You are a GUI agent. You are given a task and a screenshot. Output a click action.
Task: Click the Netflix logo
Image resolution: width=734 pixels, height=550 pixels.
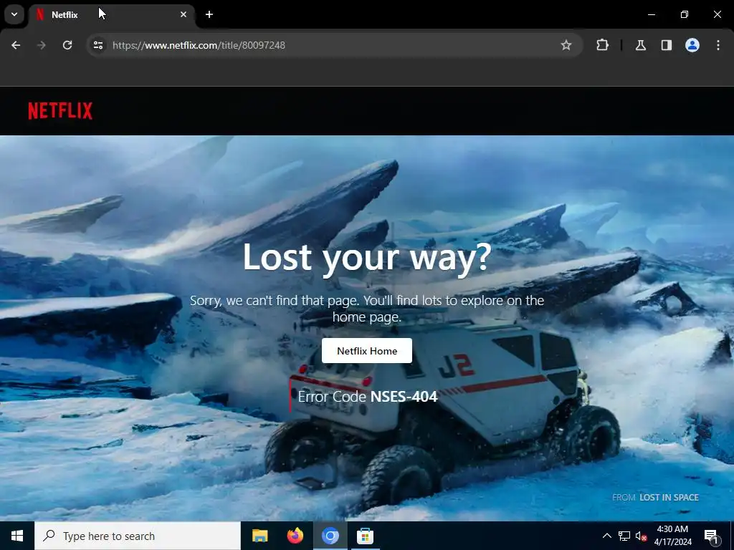tap(60, 111)
